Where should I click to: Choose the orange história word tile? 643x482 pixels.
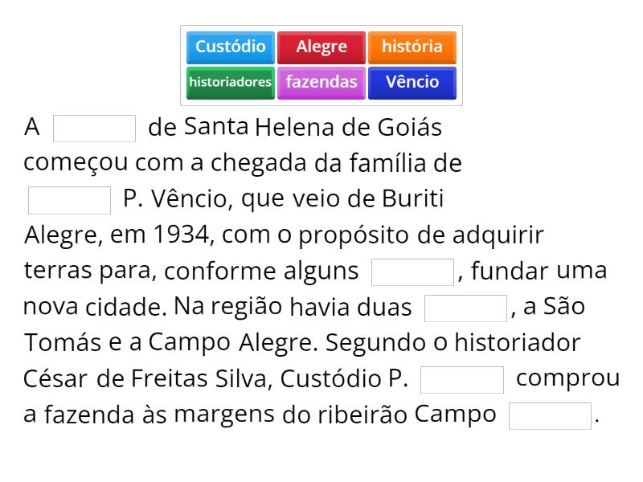(x=412, y=47)
